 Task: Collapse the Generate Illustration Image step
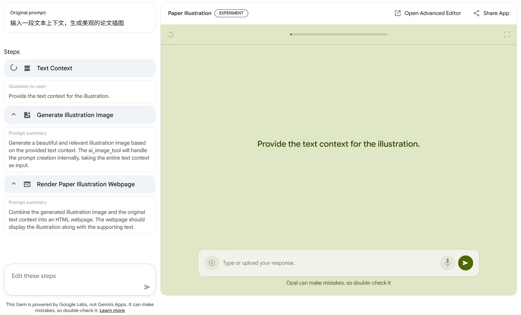click(14, 114)
